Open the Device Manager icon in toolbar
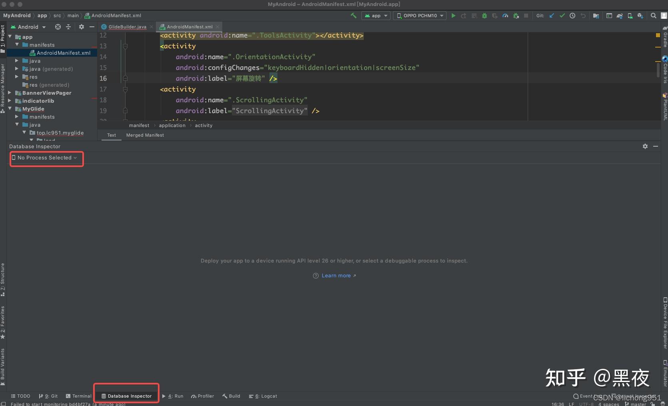Screen dimensions: 668x406 (x=630, y=16)
